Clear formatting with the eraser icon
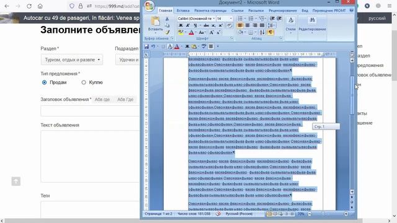 click(230, 25)
